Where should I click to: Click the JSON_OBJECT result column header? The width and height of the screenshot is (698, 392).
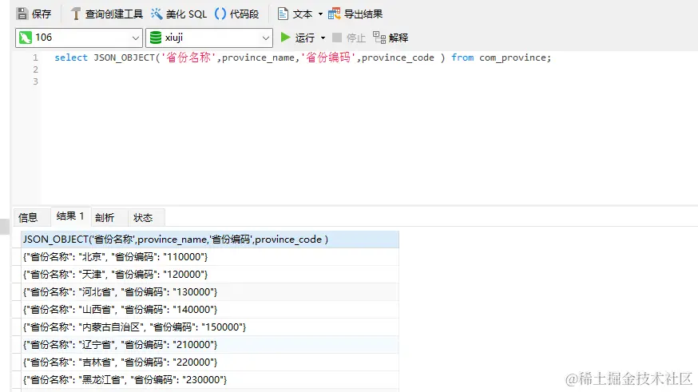[x=210, y=240]
